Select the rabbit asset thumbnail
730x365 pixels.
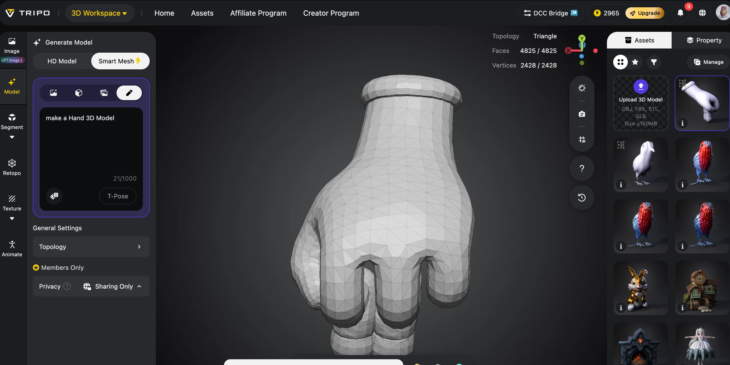tap(641, 288)
